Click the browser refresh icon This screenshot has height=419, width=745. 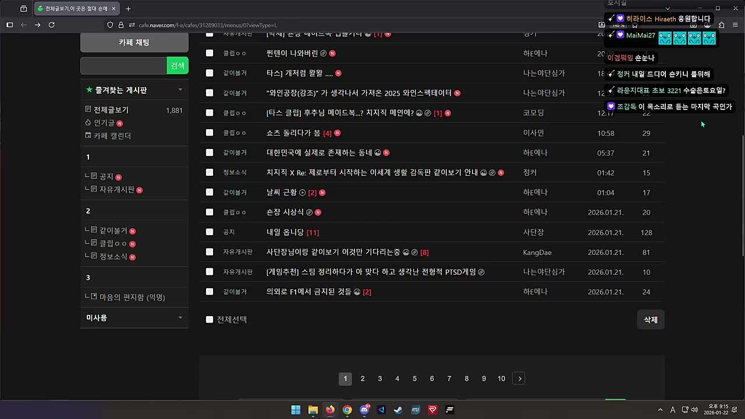coord(51,25)
